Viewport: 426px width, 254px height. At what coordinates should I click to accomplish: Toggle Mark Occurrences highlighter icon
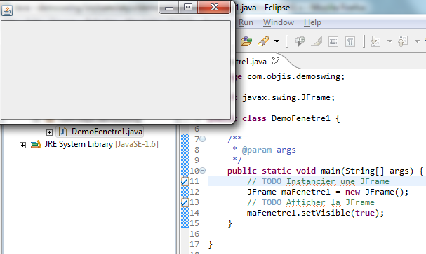pyautogui.click(x=317, y=41)
